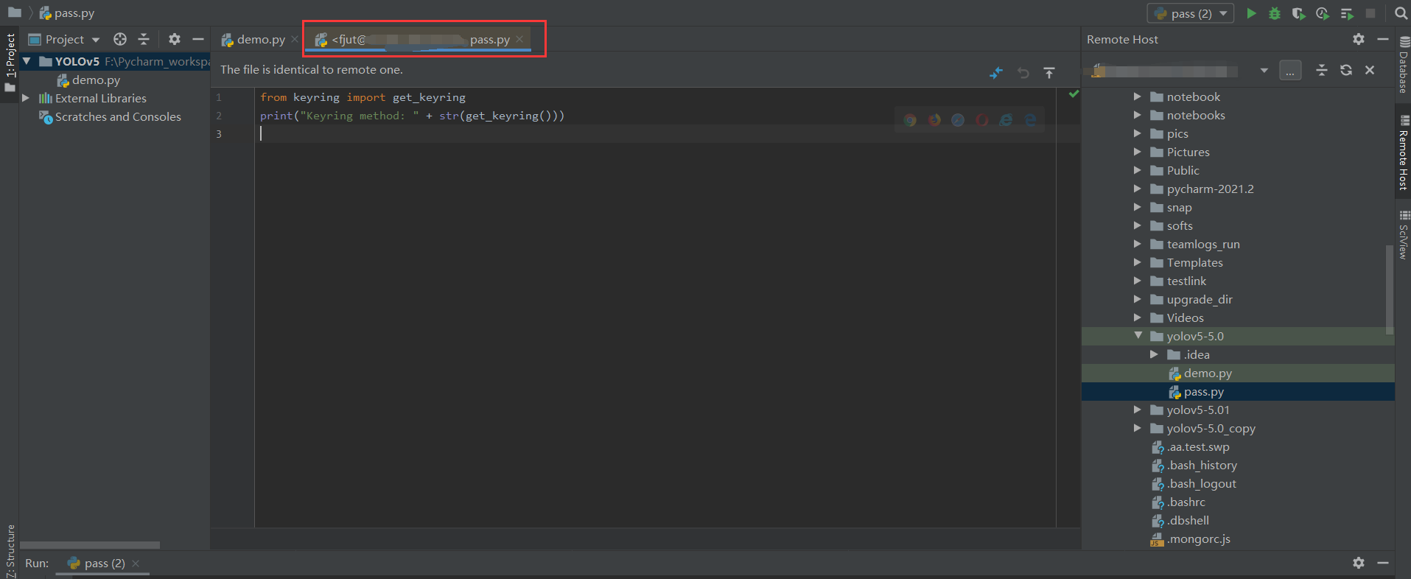Refresh the Remote Host file listing
Viewport: 1411px width, 579px height.
(1346, 70)
